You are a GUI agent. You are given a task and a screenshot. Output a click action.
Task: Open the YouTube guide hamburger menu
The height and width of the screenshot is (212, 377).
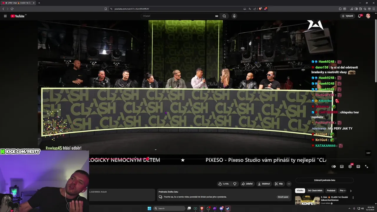tap(5, 16)
